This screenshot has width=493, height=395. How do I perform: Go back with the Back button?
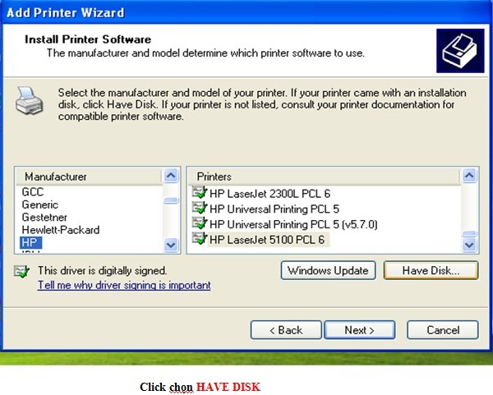pos(285,330)
